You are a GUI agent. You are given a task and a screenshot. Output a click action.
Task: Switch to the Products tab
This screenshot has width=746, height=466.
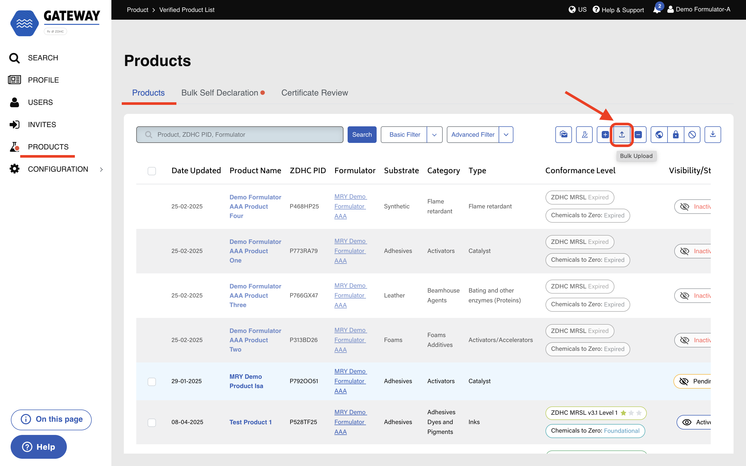tap(148, 93)
